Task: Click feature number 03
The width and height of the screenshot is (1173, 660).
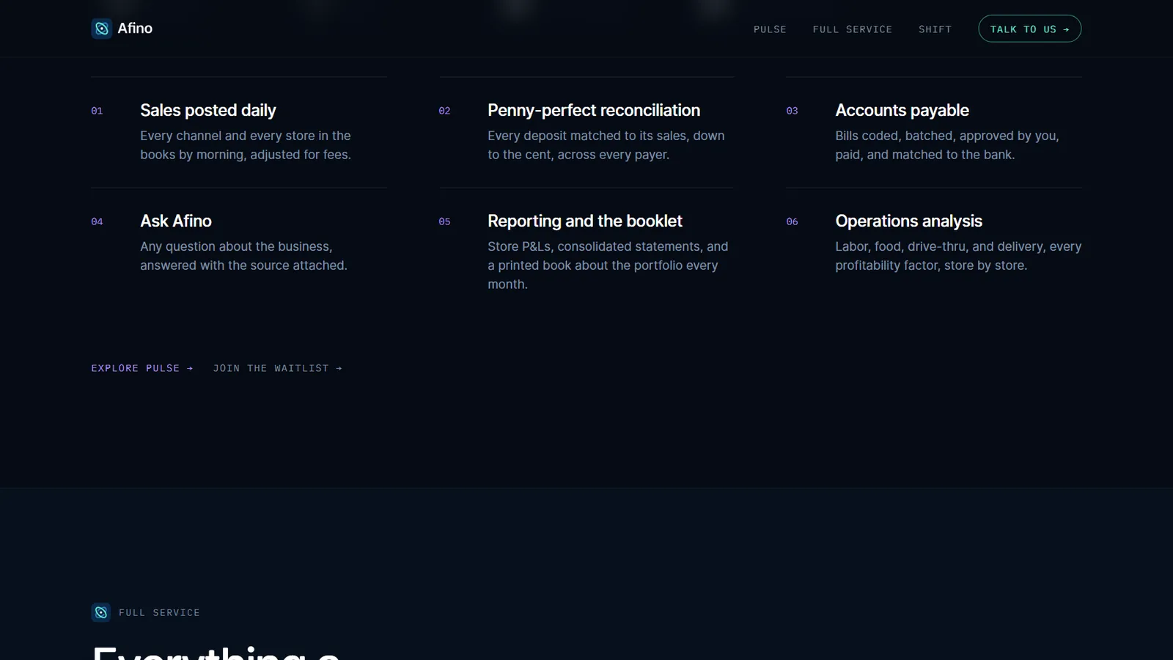Action: pos(792,111)
